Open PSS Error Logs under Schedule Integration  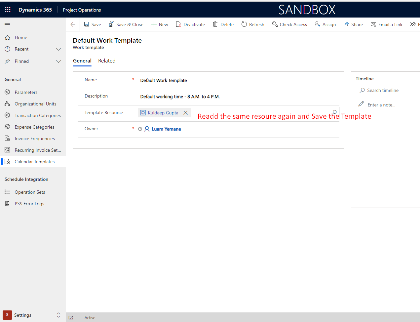click(29, 203)
